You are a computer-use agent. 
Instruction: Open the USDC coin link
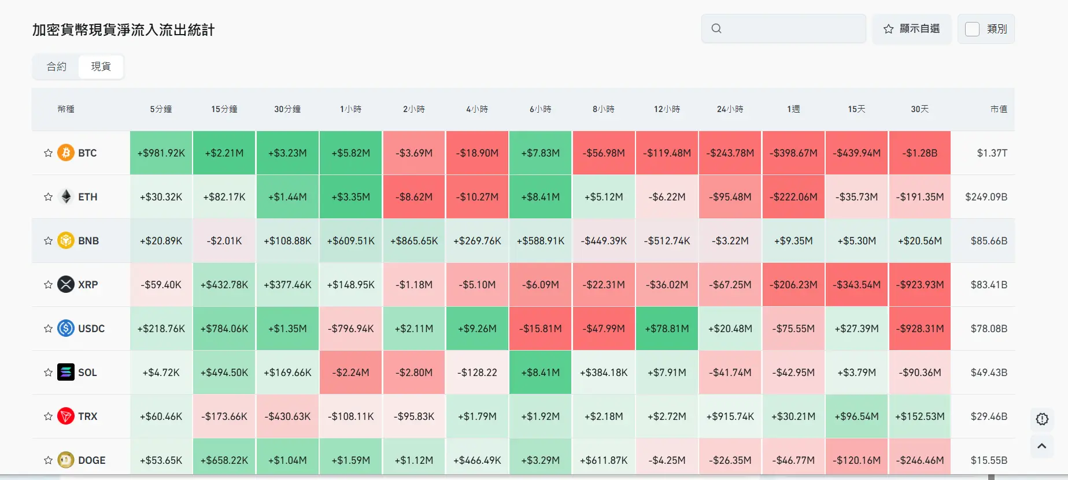coord(91,329)
